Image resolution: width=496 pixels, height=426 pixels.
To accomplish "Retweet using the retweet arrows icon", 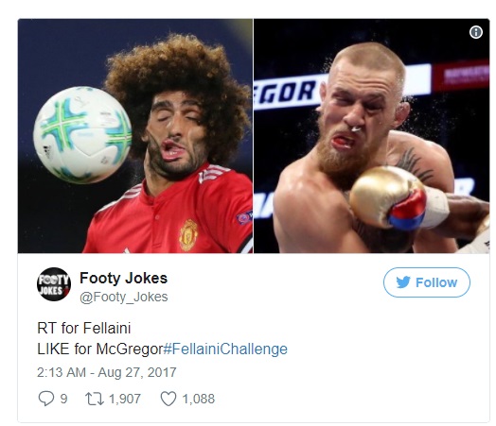I will (x=95, y=399).
